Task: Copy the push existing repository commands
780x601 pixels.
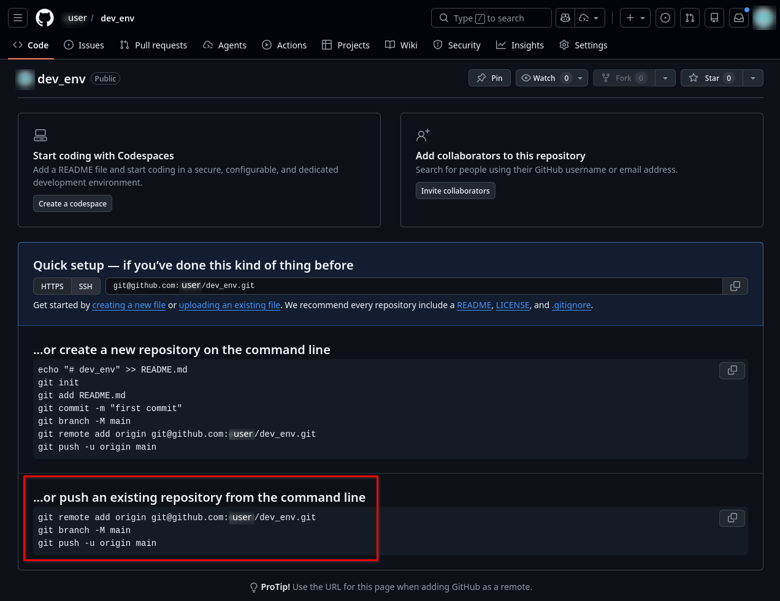Action: (732, 518)
